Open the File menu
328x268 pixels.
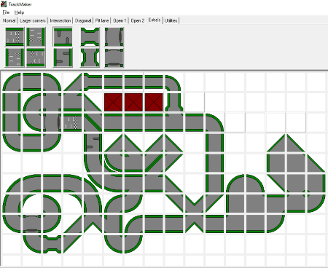click(x=6, y=12)
